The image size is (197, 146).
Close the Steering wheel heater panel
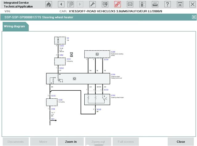(194, 17)
